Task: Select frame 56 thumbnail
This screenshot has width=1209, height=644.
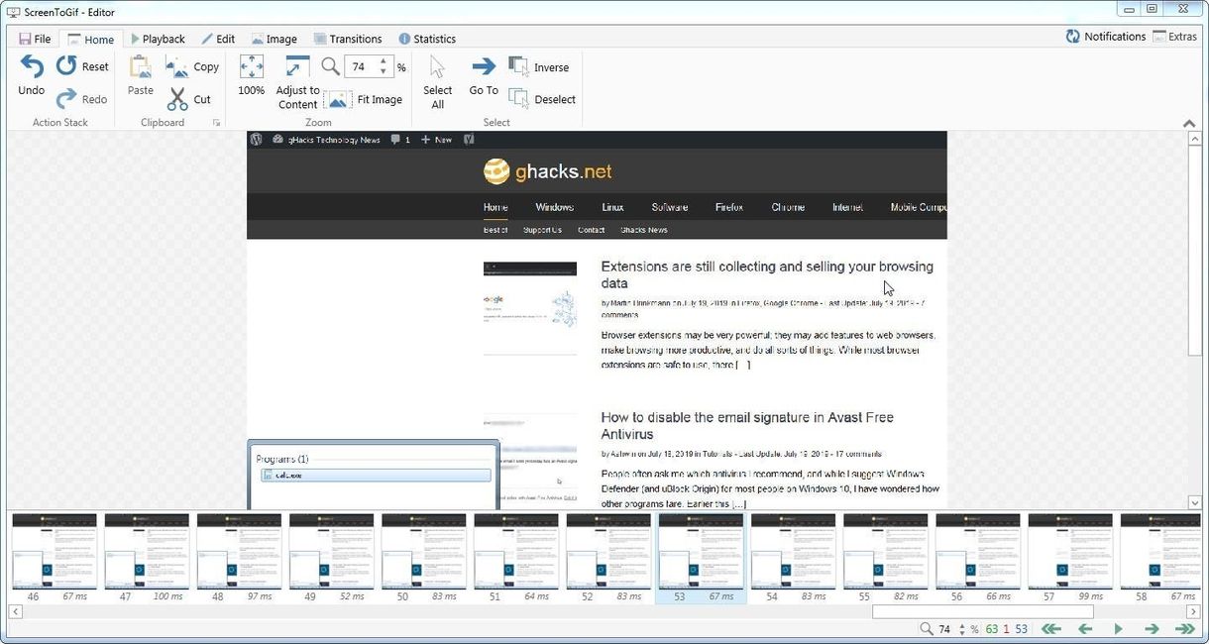Action: tap(977, 558)
